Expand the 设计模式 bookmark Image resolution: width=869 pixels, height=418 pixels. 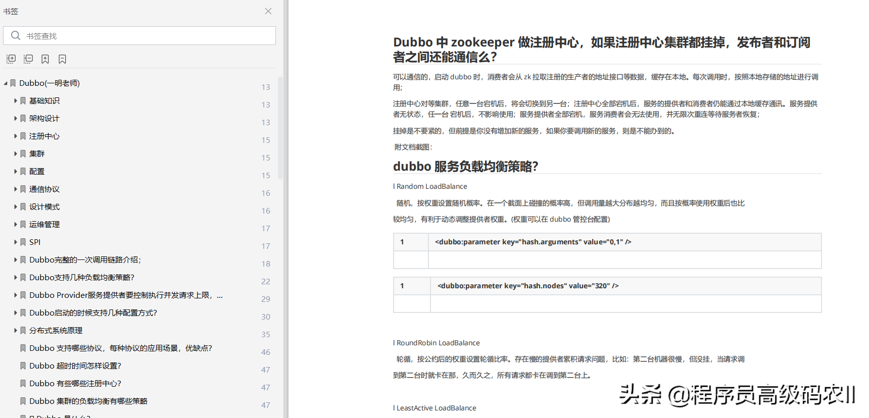[16, 207]
